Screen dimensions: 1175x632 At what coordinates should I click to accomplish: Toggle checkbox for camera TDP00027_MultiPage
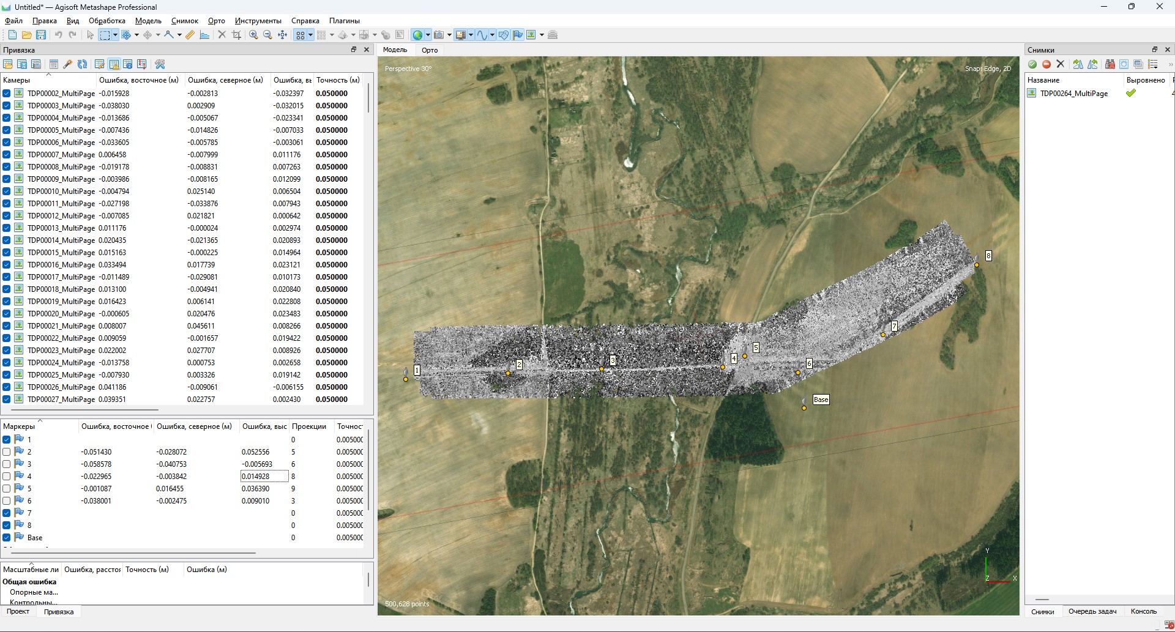point(6,400)
